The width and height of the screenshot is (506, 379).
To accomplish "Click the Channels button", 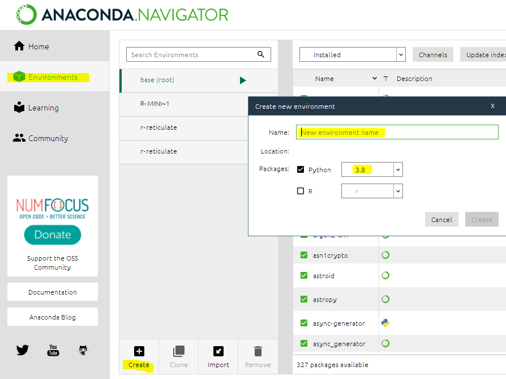I will click(433, 54).
